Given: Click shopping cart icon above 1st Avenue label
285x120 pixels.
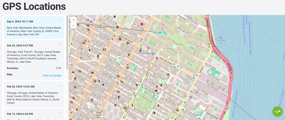Looking at the screenshot, I should (x=148, y=48).
